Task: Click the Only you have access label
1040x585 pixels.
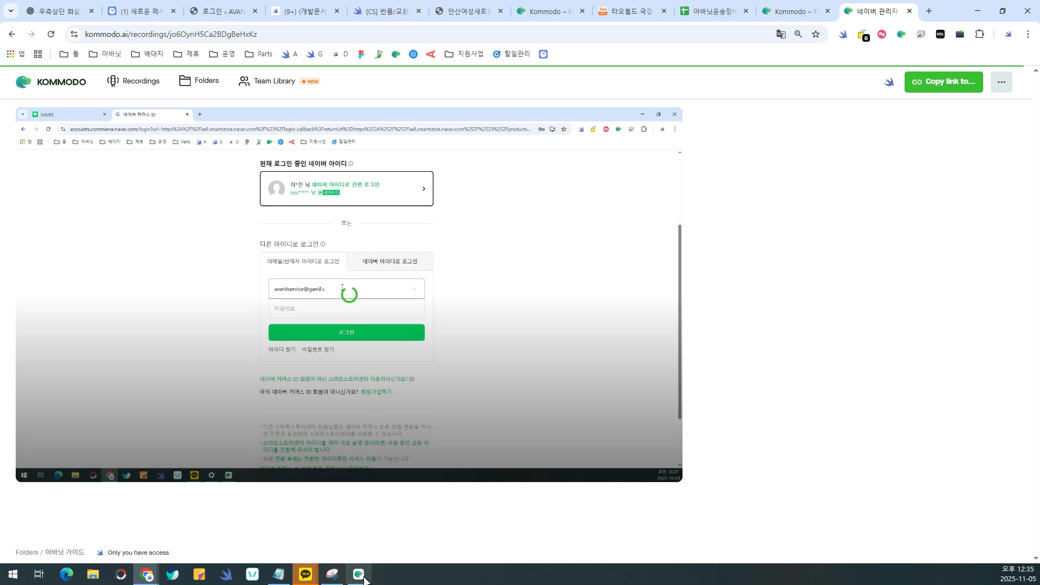Action: click(x=138, y=552)
